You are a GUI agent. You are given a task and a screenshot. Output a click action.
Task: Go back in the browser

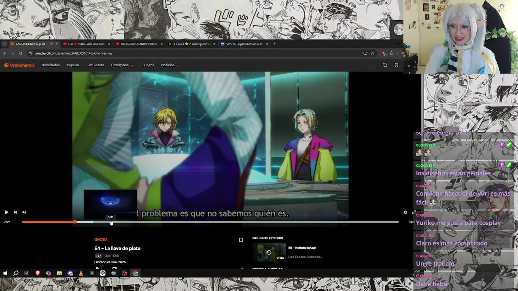(x=5, y=53)
